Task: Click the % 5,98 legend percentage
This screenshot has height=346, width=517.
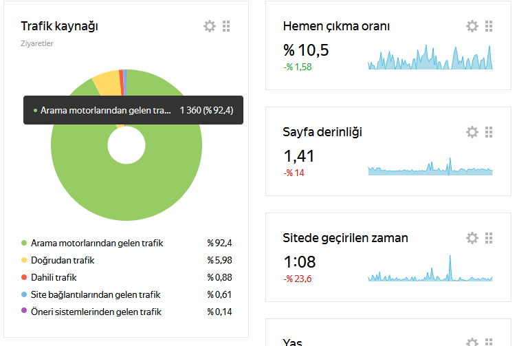Action: coord(219,260)
